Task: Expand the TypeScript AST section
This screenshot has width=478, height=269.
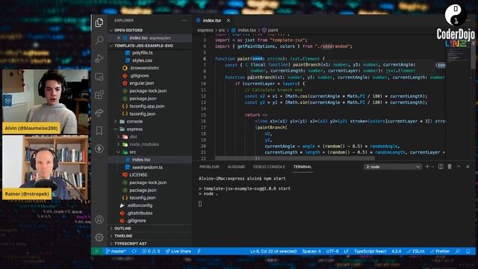Action: coord(131,244)
